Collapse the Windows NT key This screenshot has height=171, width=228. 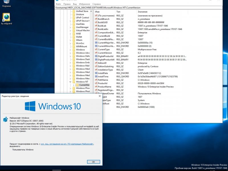coord(70,82)
